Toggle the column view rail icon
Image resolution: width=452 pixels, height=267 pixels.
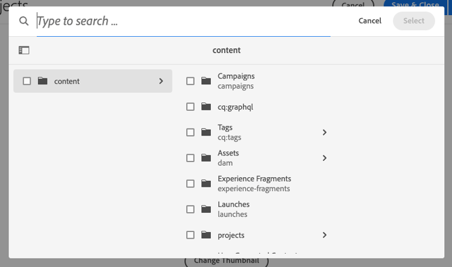(x=24, y=51)
